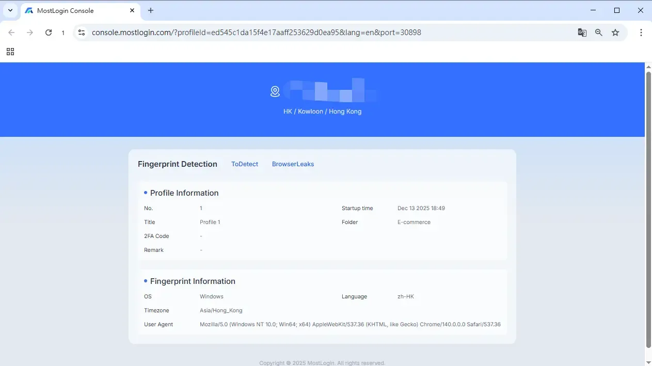This screenshot has height=366, width=652.
Task: Select the MostLogin Console browser tab
Action: click(x=72, y=10)
